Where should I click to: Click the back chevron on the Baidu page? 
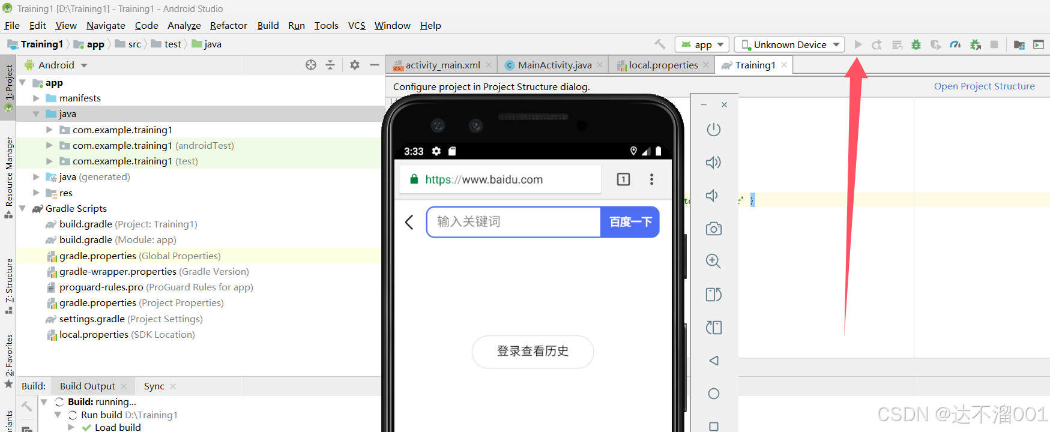point(409,222)
